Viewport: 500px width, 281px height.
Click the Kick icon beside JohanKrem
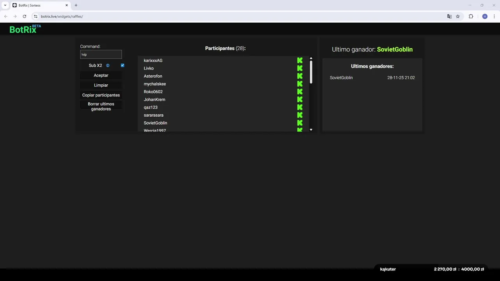[300, 100]
